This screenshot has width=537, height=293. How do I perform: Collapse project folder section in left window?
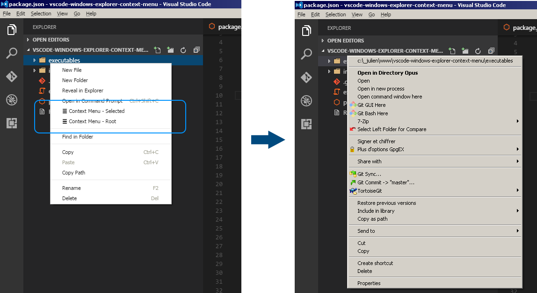[x=28, y=50]
